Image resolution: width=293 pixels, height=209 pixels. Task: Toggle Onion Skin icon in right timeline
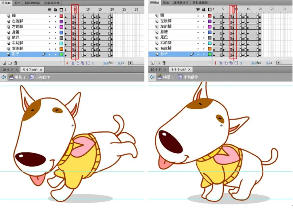pos(221,63)
